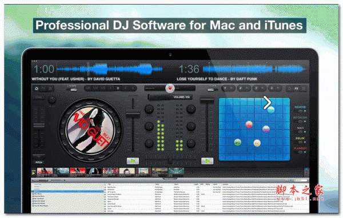This screenshot has width=343, height=218.
Task: Trigger cue point 4 on right deck
Action: tap(272, 88)
